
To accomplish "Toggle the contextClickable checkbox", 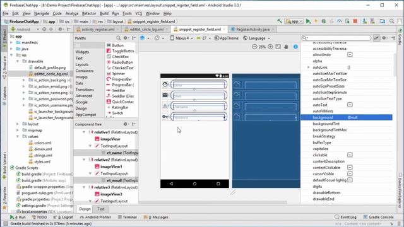I will point(350,168).
